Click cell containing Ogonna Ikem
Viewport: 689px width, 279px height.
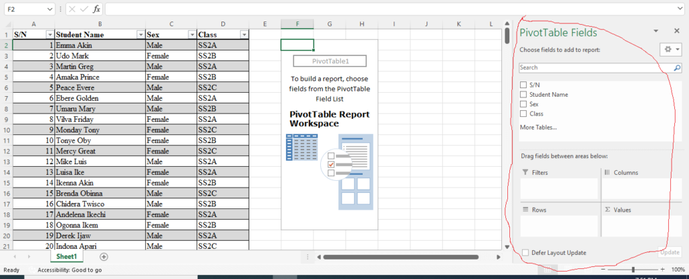coord(100,225)
